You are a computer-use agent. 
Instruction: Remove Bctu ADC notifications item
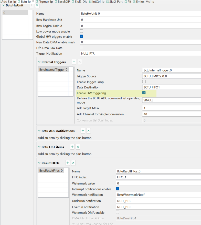tap(89, 131)
